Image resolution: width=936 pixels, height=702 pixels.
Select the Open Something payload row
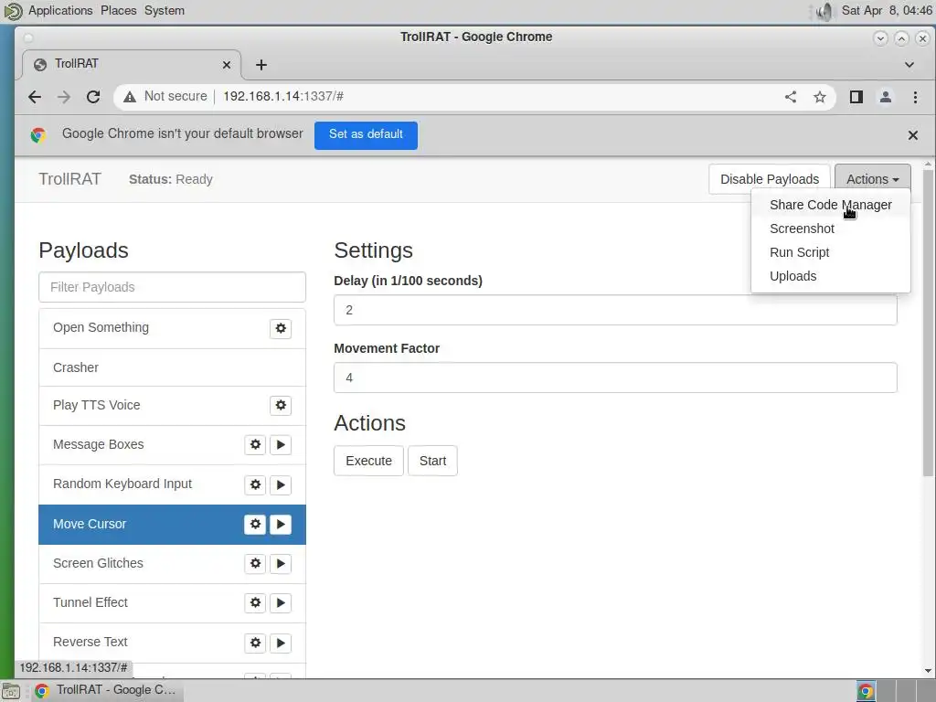(x=172, y=328)
